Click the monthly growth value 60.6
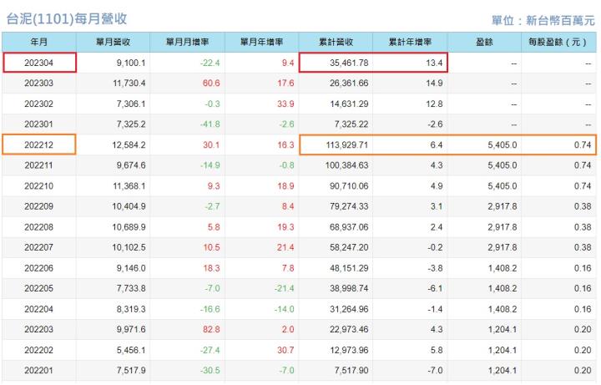Viewport: 601px width, 385px height. [x=211, y=84]
